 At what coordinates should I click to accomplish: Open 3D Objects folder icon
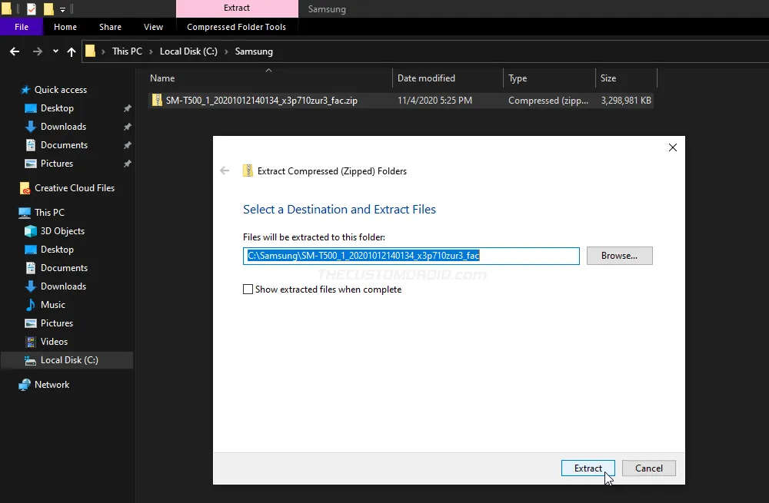tap(31, 231)
